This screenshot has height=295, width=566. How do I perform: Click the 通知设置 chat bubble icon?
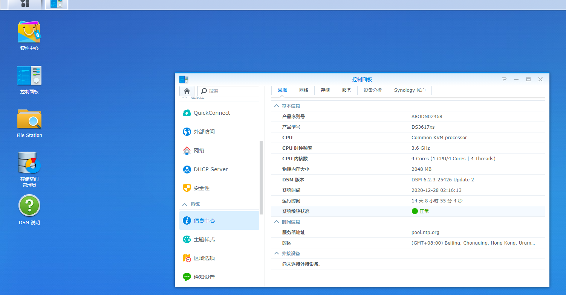[x=187, y=277]
